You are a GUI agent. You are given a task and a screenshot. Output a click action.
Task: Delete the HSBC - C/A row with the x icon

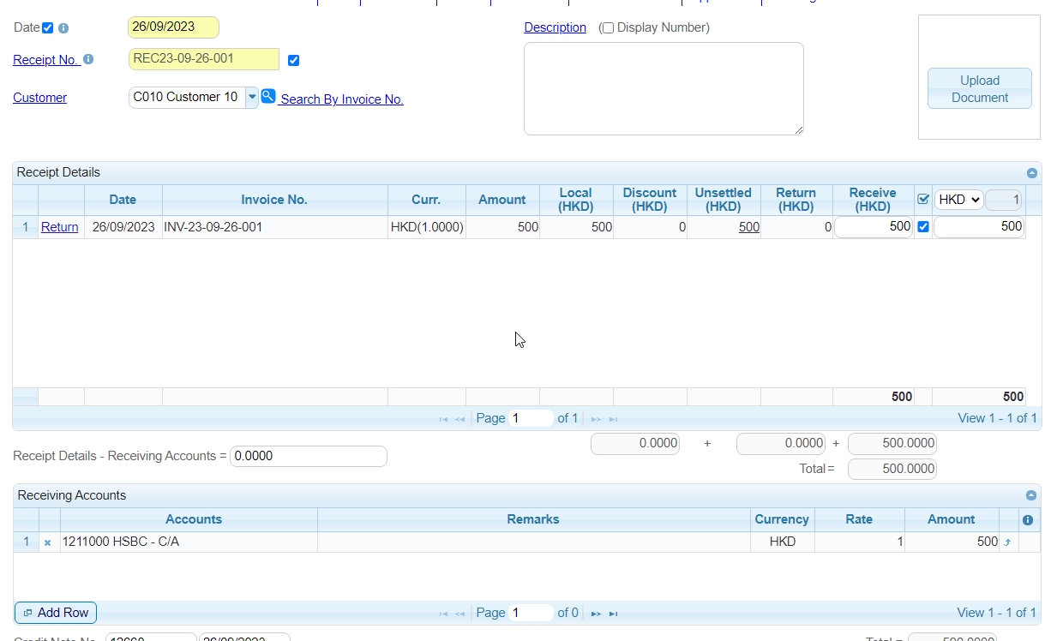click(x=48, y=542)
